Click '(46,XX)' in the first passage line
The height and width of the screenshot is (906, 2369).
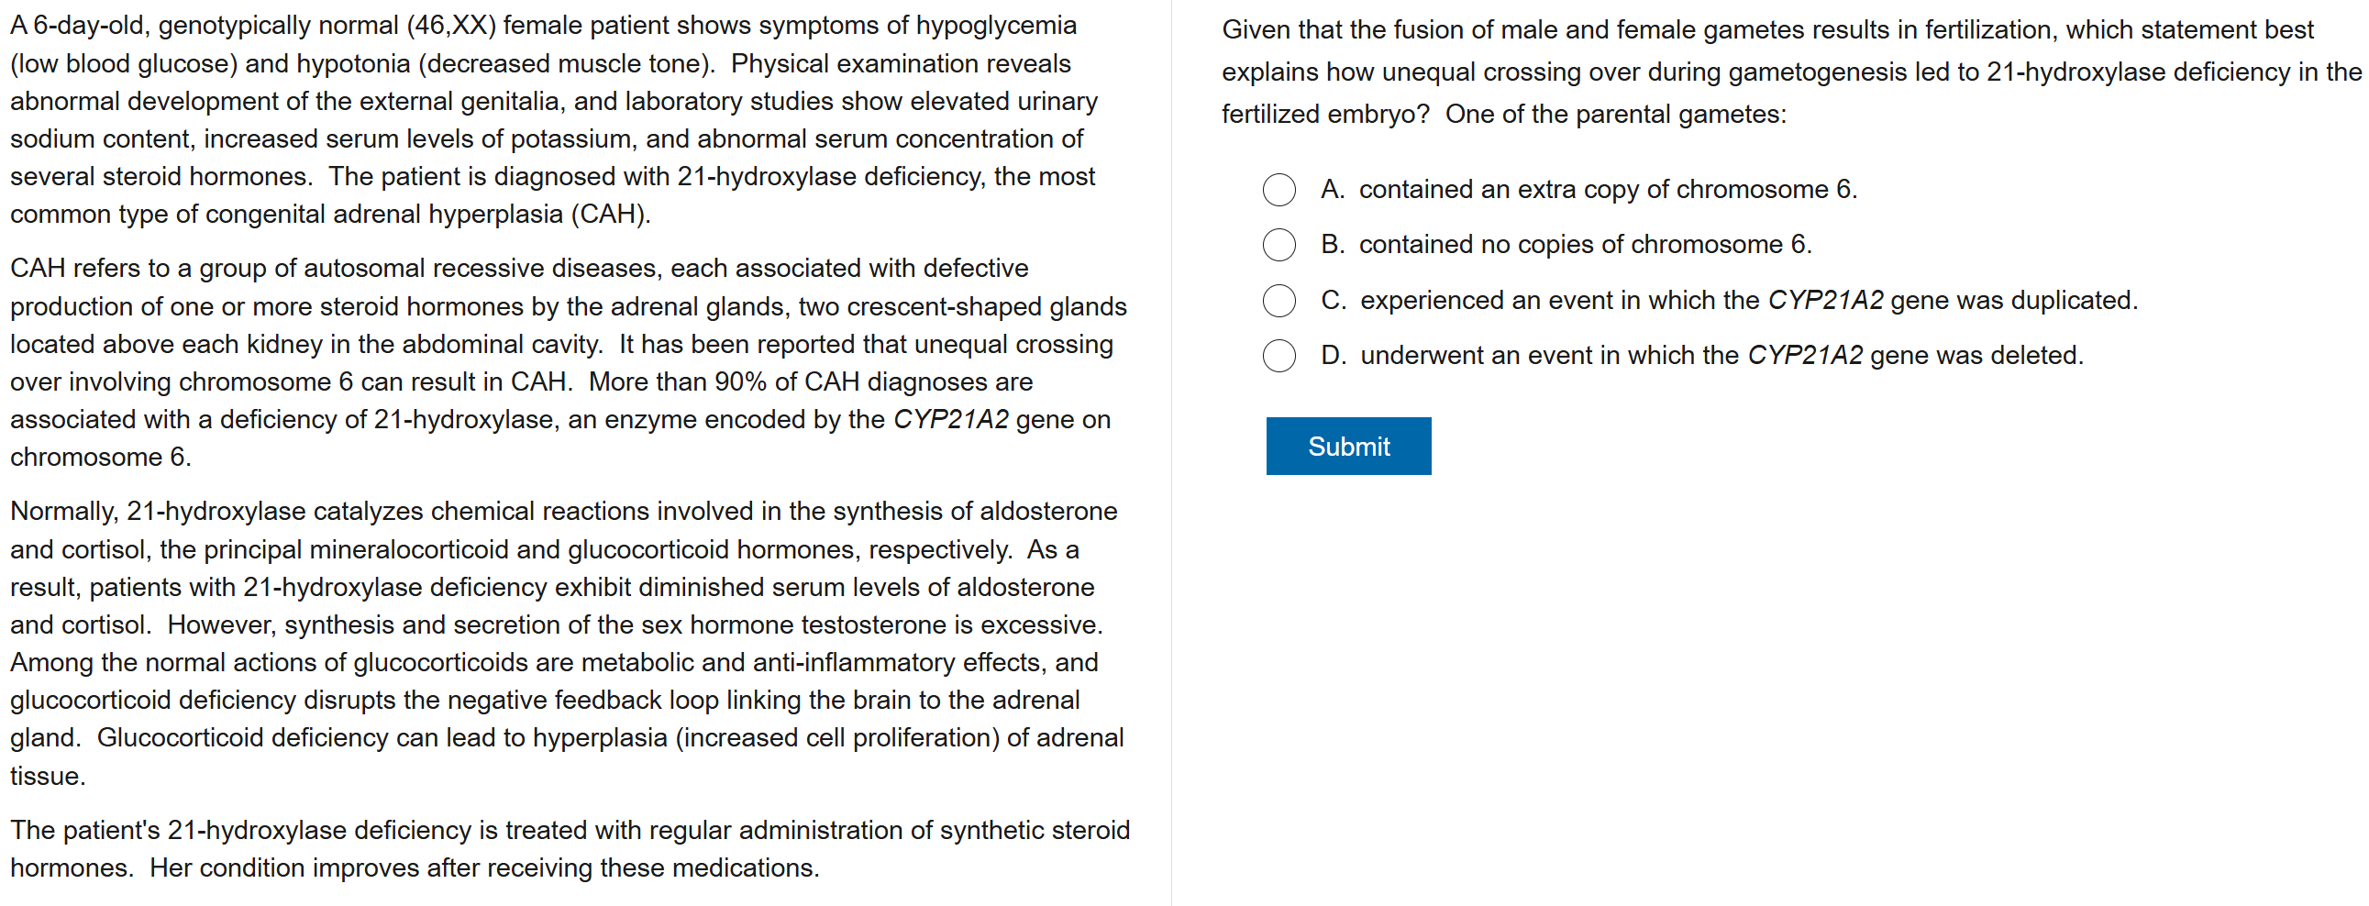[x=450, y=26]
